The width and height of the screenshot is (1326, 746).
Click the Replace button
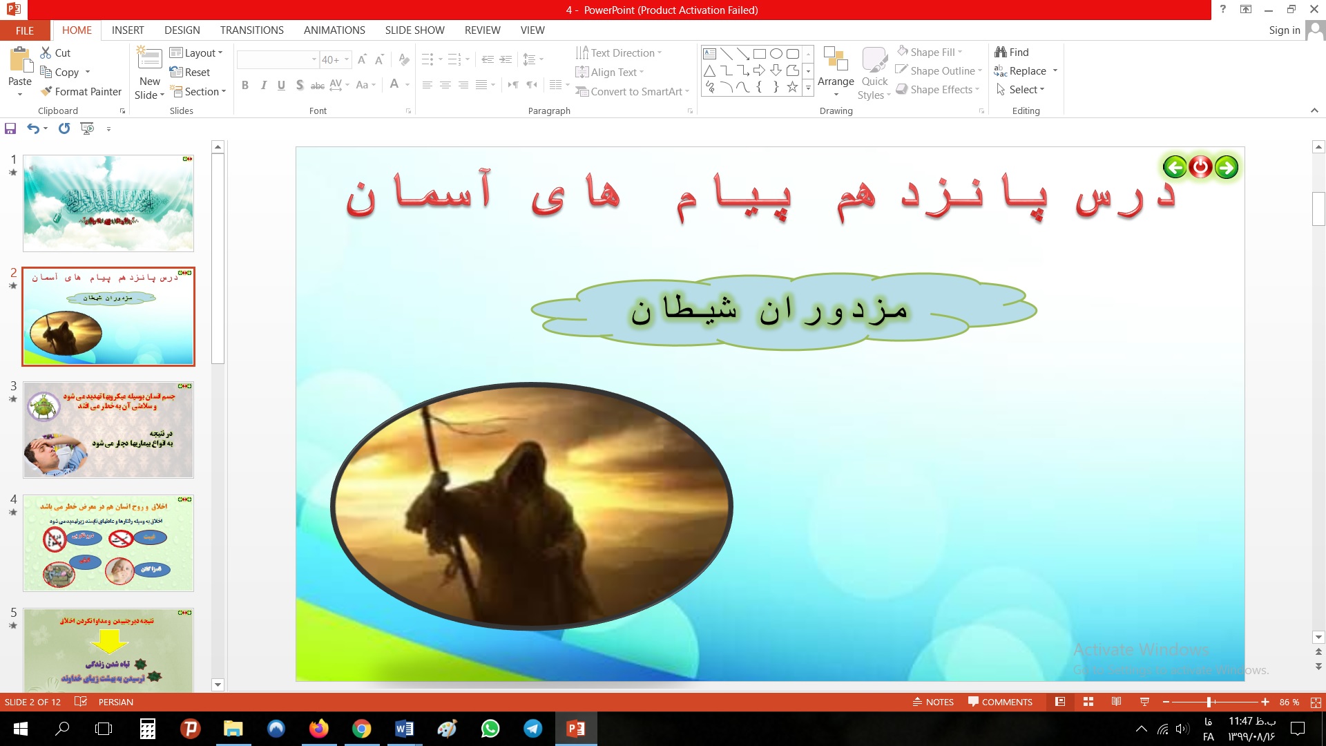point(1026,70)
